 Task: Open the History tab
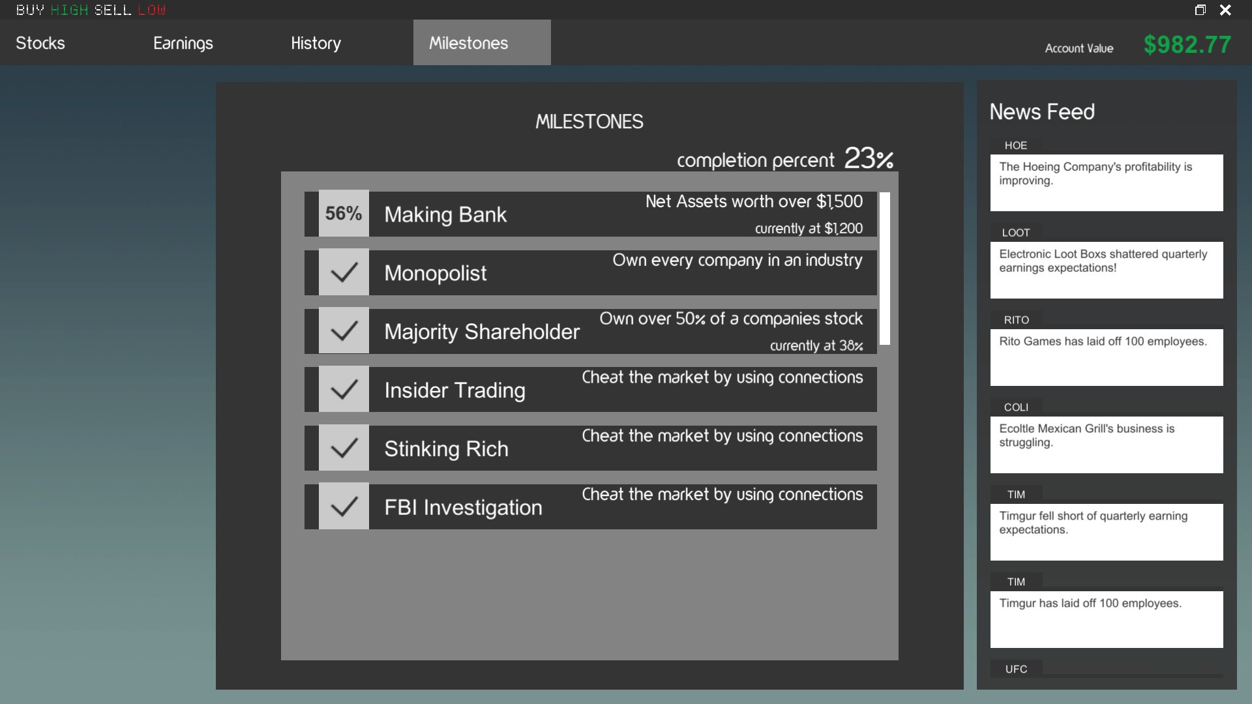point(316,43)
